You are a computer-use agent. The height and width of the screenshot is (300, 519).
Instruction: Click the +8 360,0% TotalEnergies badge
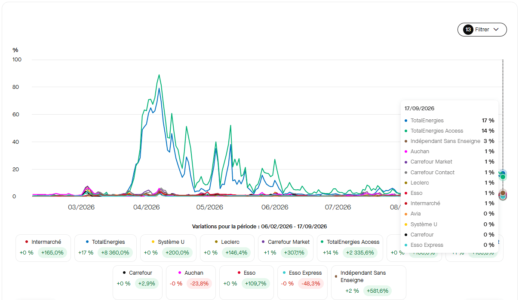click(x=115, y=253)
